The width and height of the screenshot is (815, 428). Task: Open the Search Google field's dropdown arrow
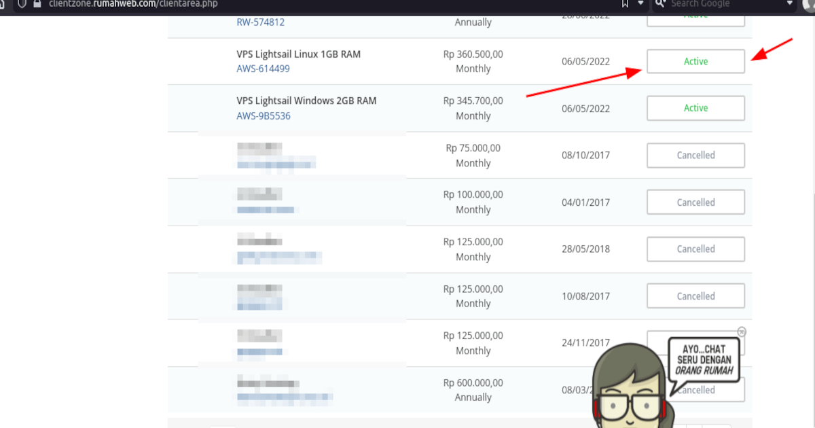(x=790, y=3)
